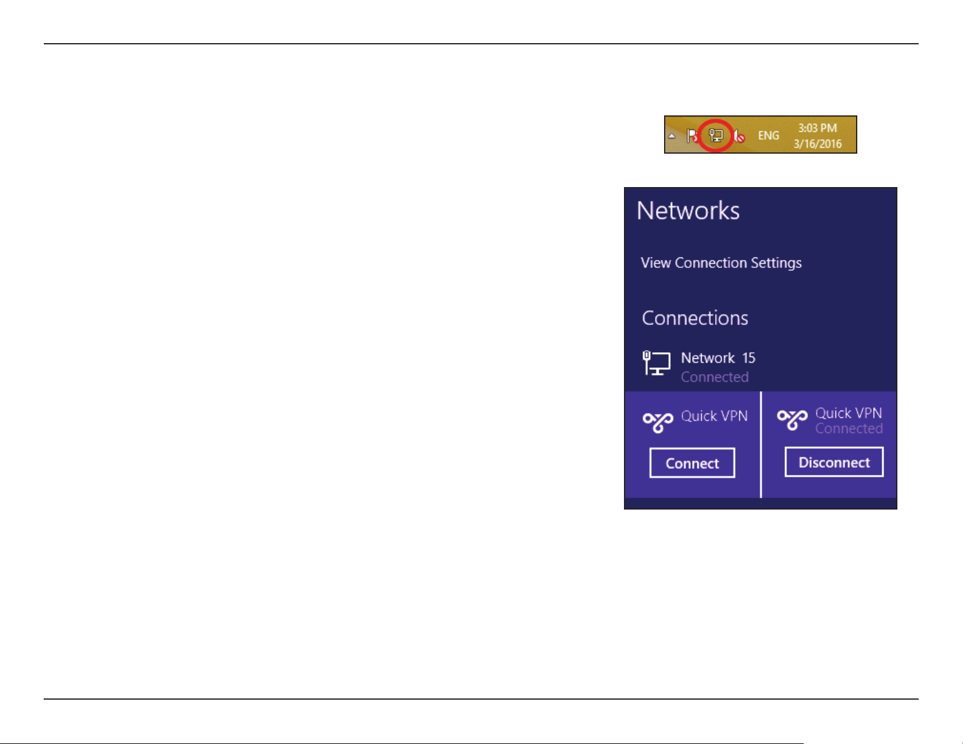Click the Connections section heading
Viewport: 963px width, 744px height.
[x=695, y=318]
